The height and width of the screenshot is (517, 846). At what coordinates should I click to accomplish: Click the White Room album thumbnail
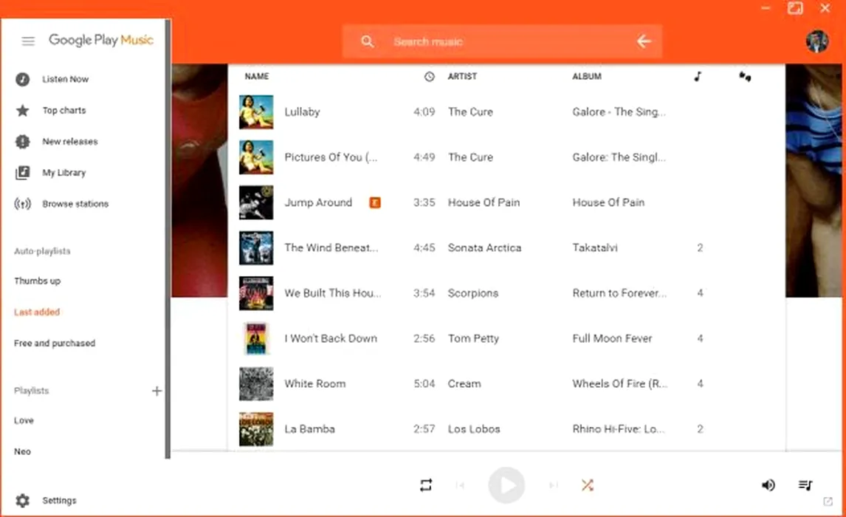coord(256,384)
